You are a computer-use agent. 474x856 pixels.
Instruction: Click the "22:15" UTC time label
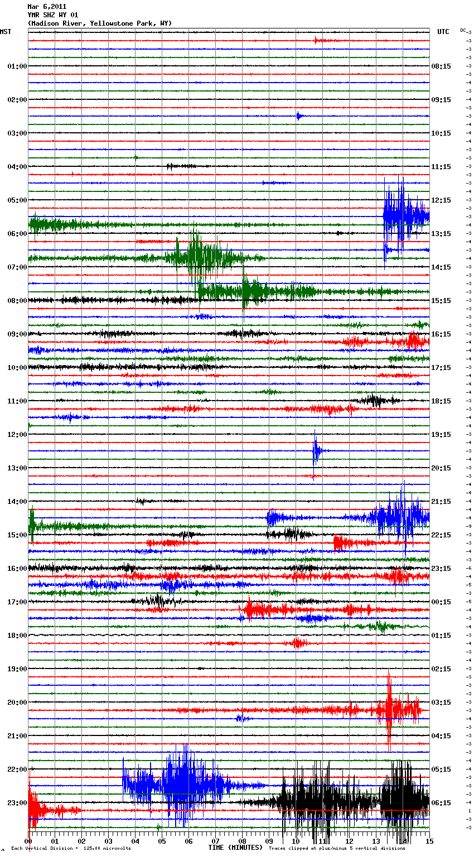click(441, 535)
